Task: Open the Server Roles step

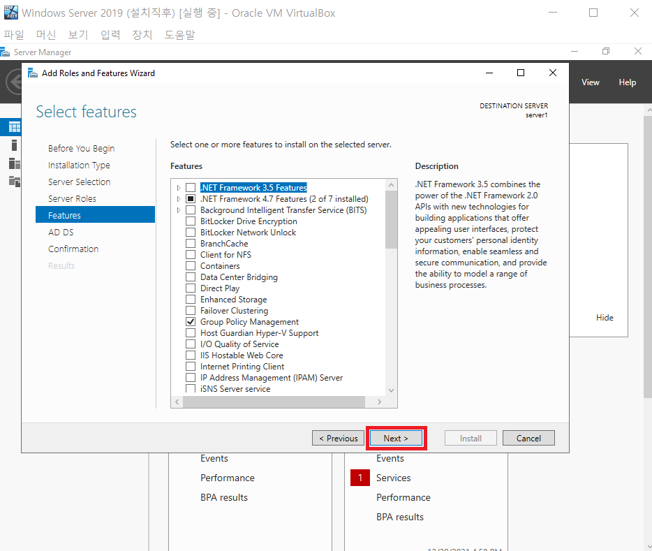Action: tap(72, 199)
